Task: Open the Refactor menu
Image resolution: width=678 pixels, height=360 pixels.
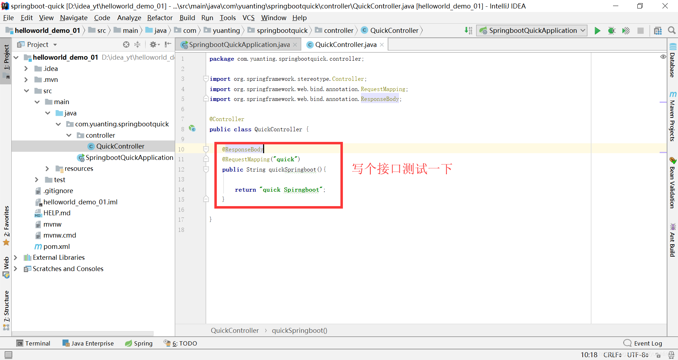Action: click(x=160, y=18)
